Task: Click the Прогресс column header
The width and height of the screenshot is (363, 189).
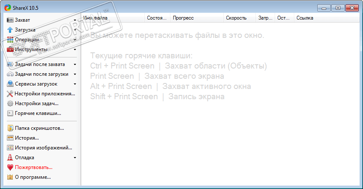Action: pos(197,18)
